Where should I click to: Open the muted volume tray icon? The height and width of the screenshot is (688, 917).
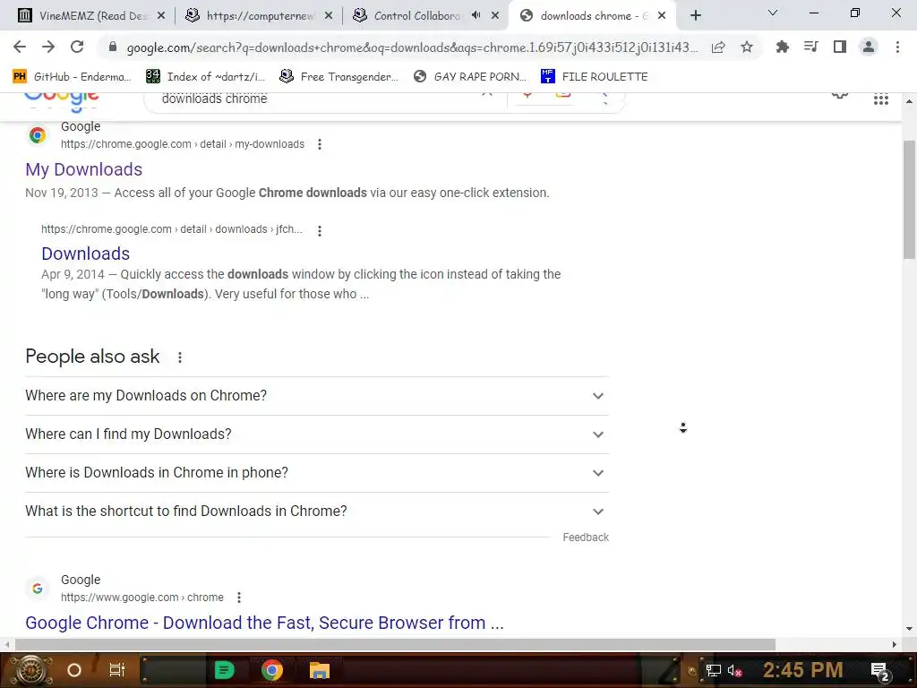click(x=734, y=670)
